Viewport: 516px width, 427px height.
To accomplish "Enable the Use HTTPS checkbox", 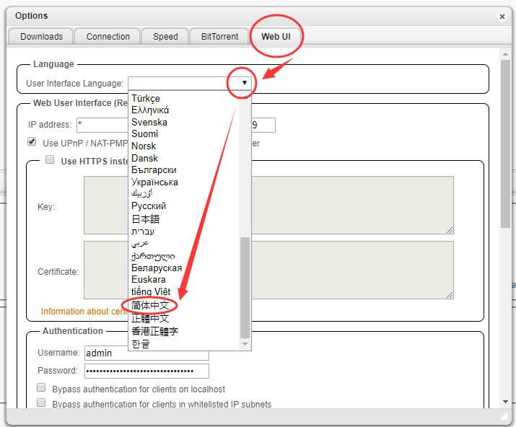I will [50, 160].
